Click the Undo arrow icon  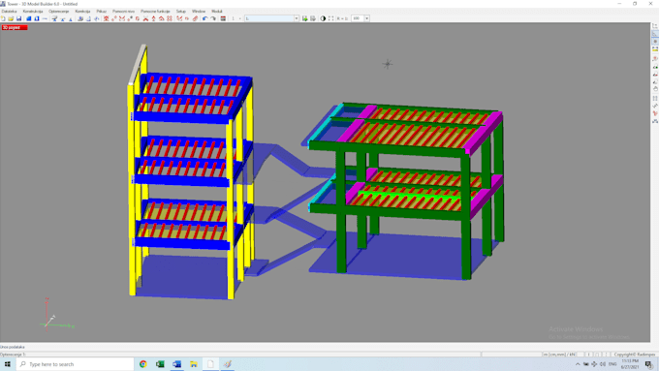coord(205,18)
